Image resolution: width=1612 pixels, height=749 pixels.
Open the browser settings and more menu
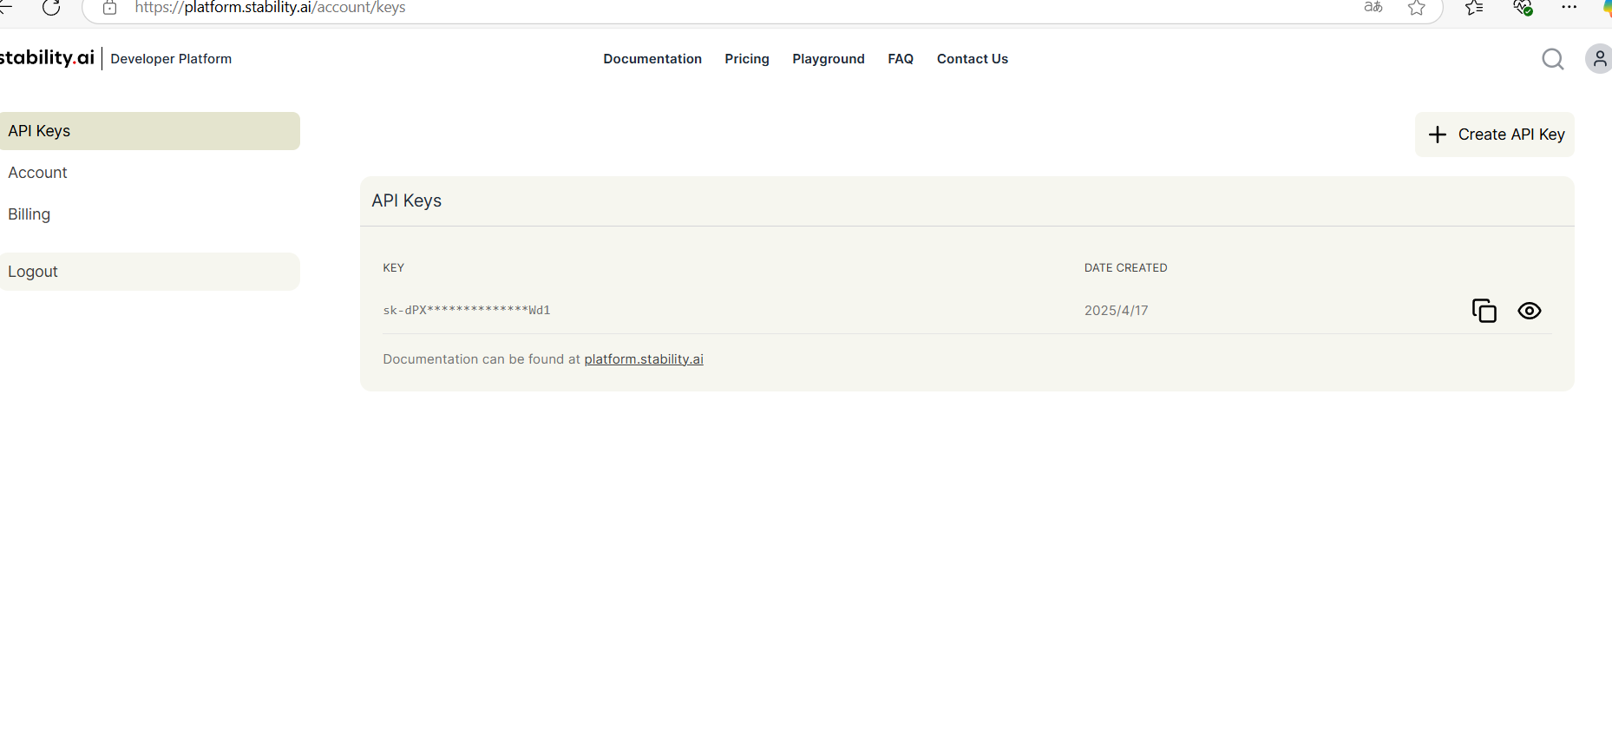1569,7
